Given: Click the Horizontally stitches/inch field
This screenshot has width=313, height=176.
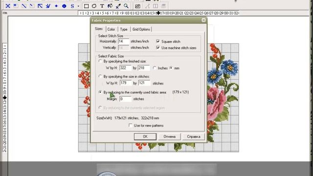Looking at the screenshot, I should pos(124,42).
